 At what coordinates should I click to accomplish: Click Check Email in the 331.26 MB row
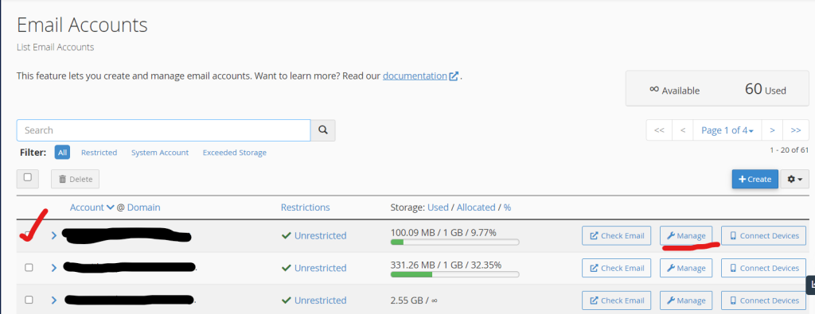click(617, 268)
